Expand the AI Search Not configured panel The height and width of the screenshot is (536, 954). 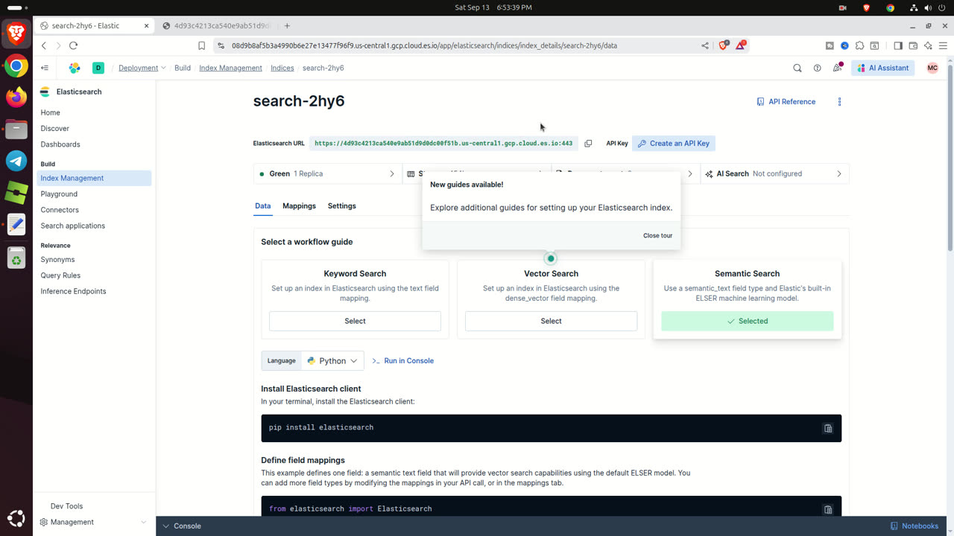tap(774, 173)
